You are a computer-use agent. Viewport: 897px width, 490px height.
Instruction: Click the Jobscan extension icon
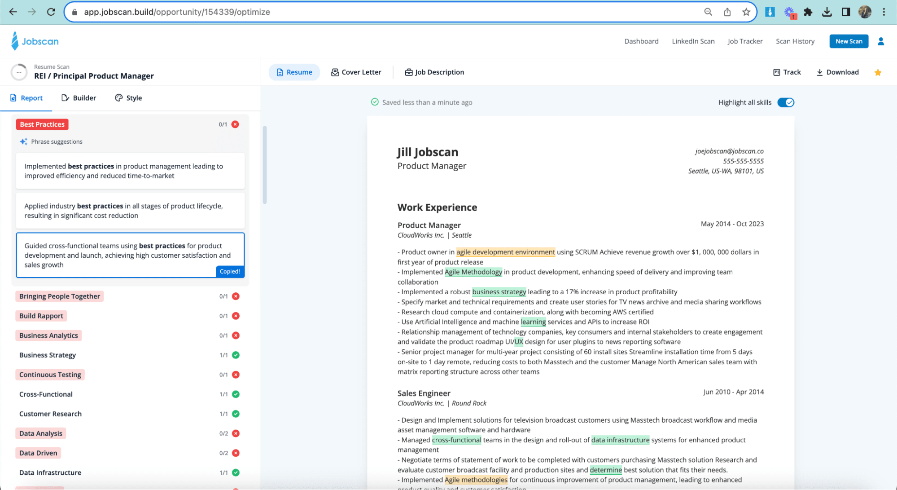[770, 12]
